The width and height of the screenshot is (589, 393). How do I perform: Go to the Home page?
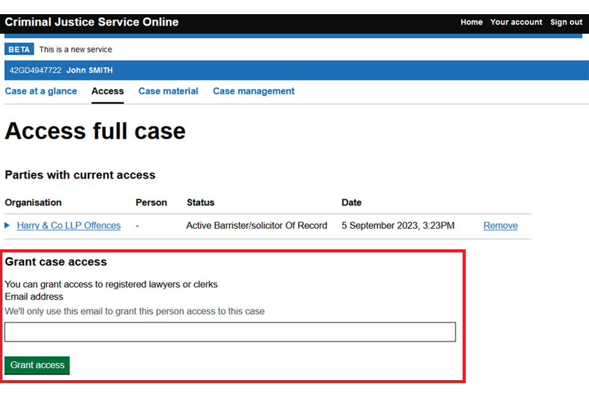[x=471, y=22]
